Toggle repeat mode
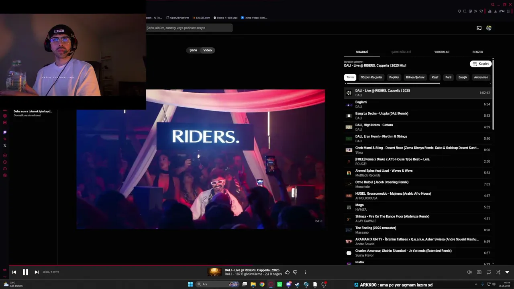 (x=489, y=272)
